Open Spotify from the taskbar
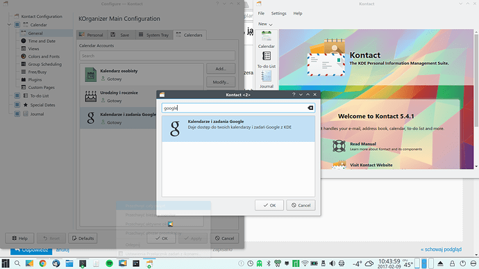This screenshot has width=479, height=269. (109, 263)
